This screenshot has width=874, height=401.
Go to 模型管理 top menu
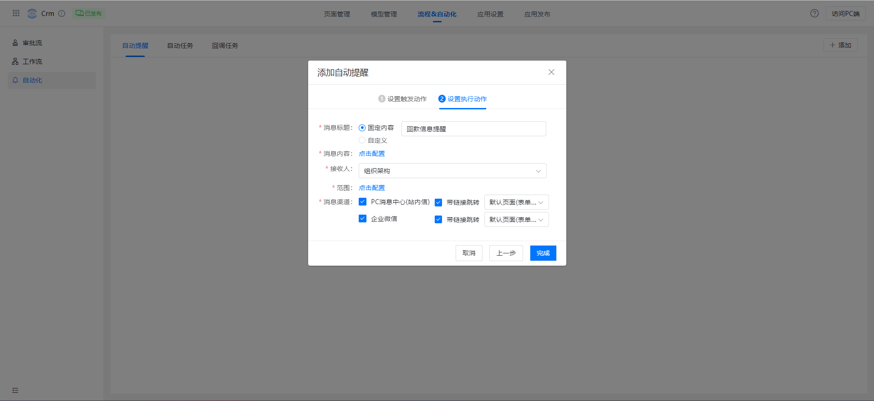(384, 14)
